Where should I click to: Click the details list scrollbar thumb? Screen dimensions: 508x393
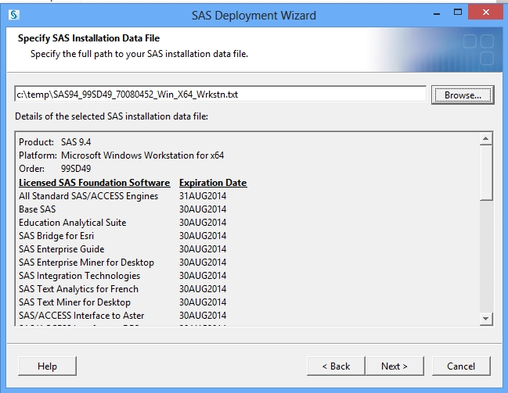pos(485,173)
